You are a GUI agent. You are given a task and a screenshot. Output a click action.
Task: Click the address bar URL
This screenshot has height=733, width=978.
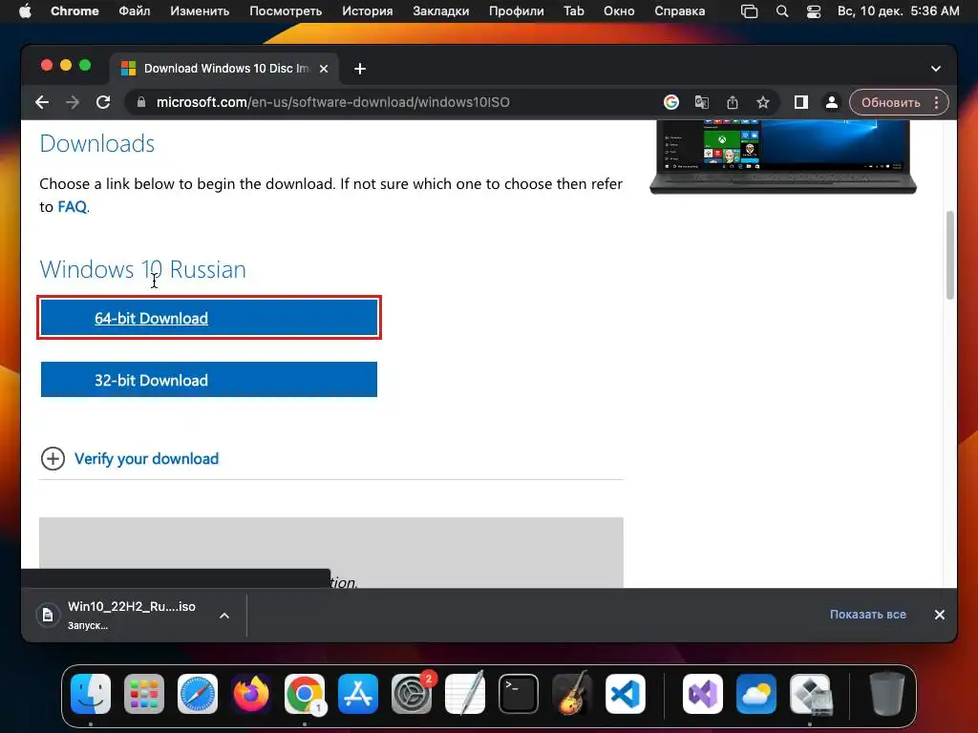pos(332,102)
